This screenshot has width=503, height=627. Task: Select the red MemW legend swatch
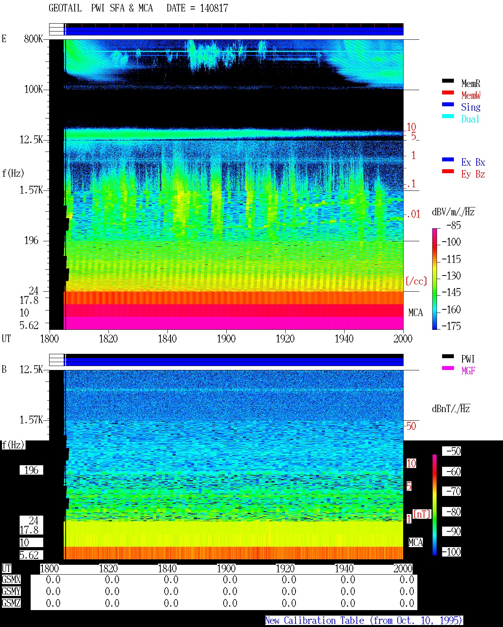pos(448,93)
